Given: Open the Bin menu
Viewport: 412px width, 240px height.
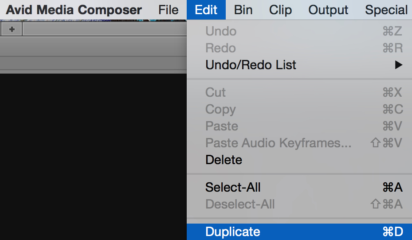Looking at the screenshot, I should coord(243,10).
